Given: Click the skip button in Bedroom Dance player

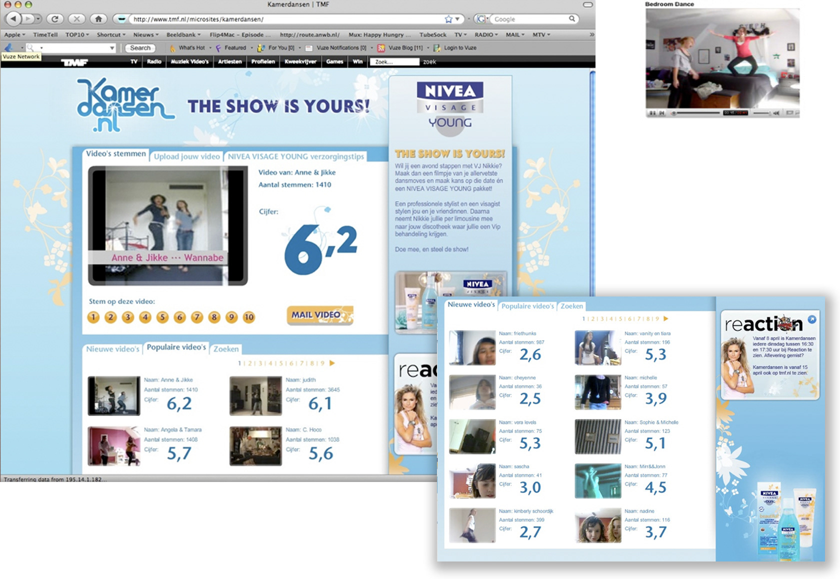Looking at the screenshot, I should (662, 113).
